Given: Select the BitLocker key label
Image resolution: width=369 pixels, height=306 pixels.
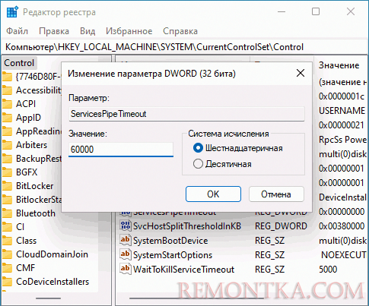Looking at the screenshot, I should (35, 186).
